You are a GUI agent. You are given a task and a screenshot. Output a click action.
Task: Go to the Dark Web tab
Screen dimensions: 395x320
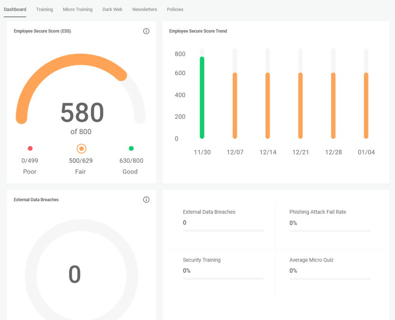coord(113,10)
